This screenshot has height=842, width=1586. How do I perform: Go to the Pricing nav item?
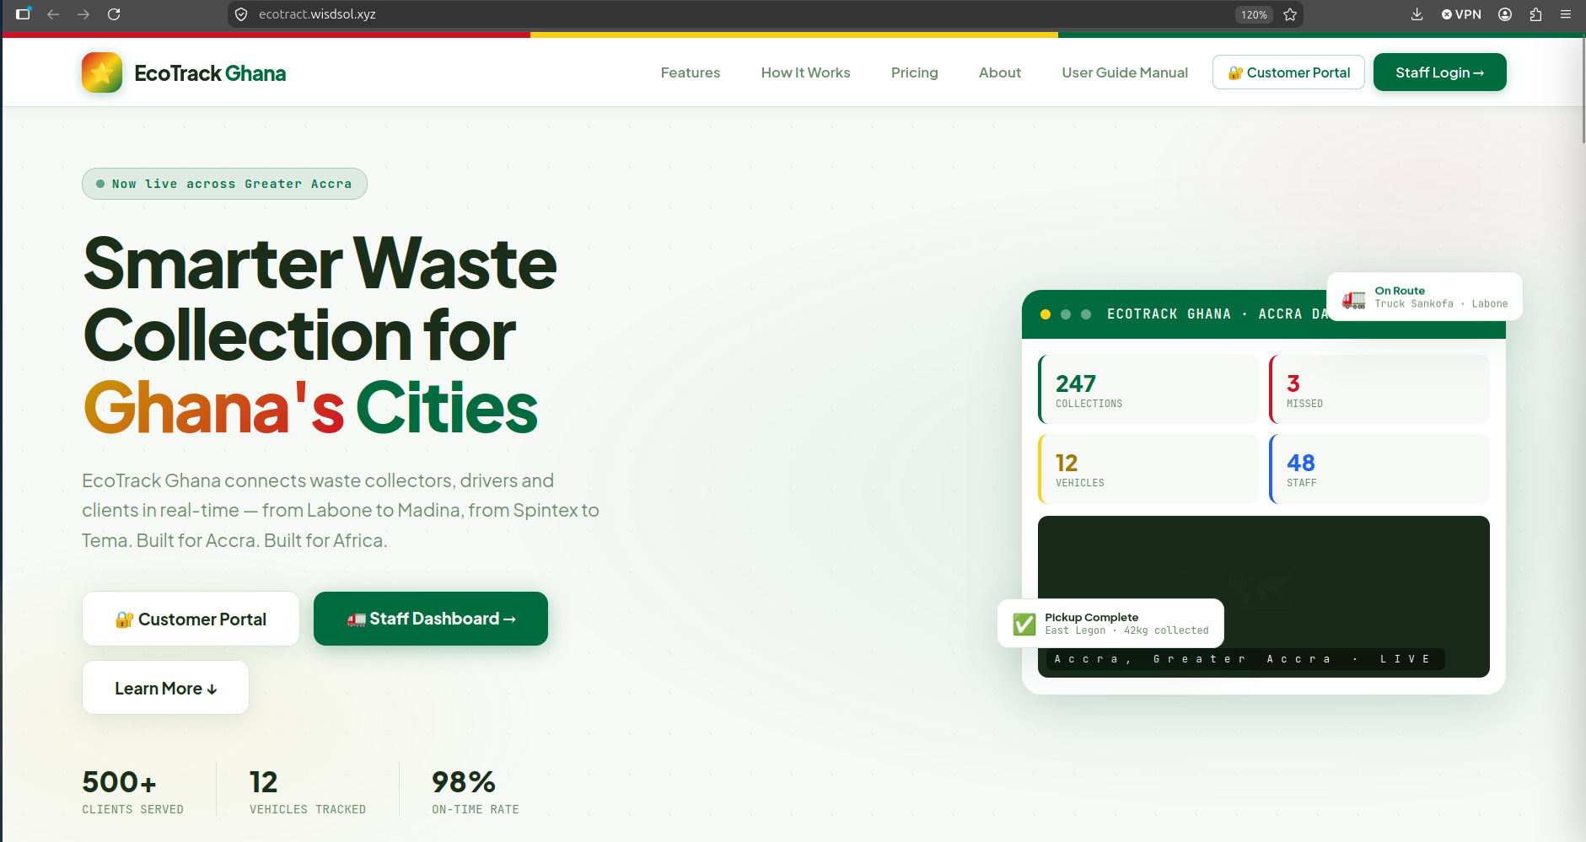click(x=914, y=72)
